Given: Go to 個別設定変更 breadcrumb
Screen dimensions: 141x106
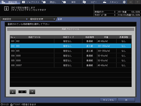Looking at the screenshot, I should pyautogui.click(x=42, y=19).
